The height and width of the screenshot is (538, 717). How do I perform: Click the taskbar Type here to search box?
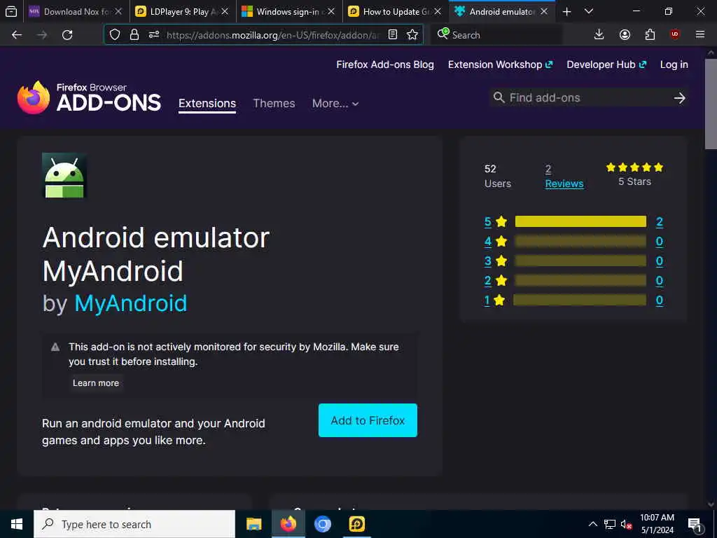point(134,524)
